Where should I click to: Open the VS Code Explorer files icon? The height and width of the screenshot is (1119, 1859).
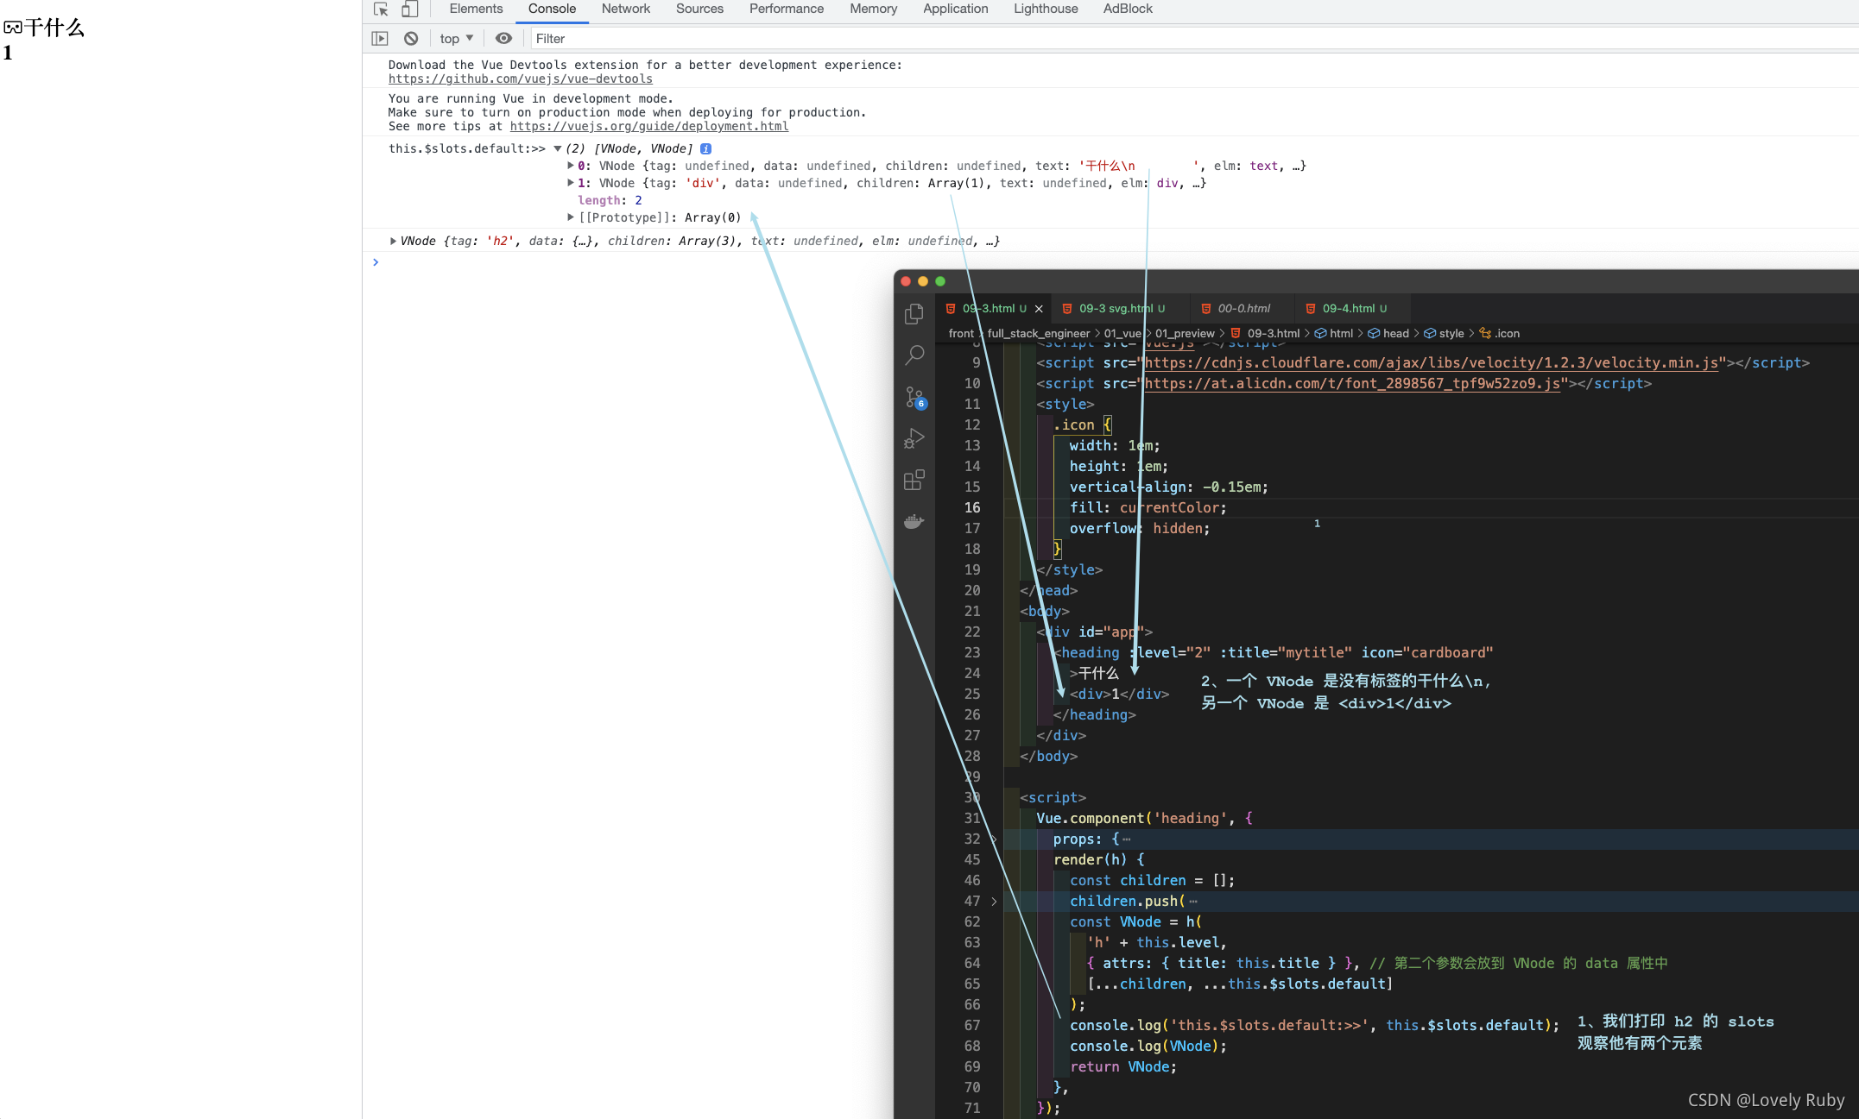(914, 314)
